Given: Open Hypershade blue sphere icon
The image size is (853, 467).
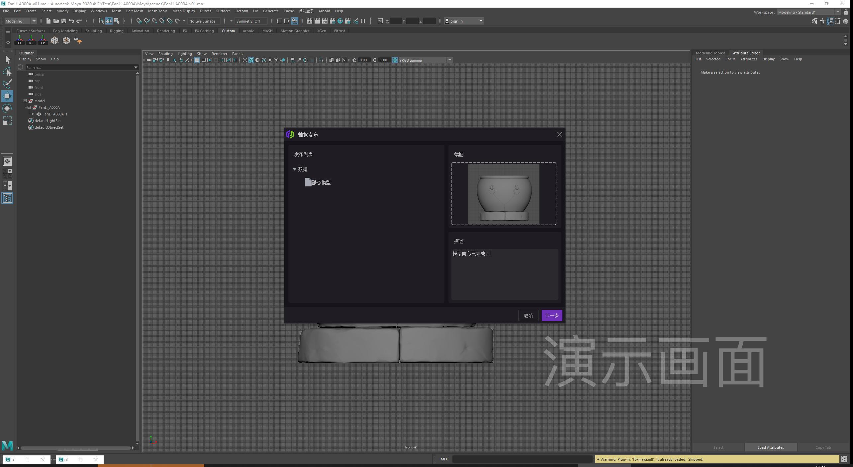Looking at the screenshot, I should click(x=340, y=21).
